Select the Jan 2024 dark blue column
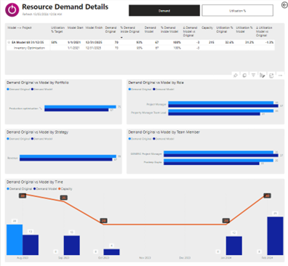 (234, 246)
